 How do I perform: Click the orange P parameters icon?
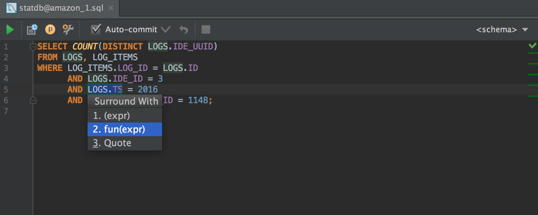(50, 29)
